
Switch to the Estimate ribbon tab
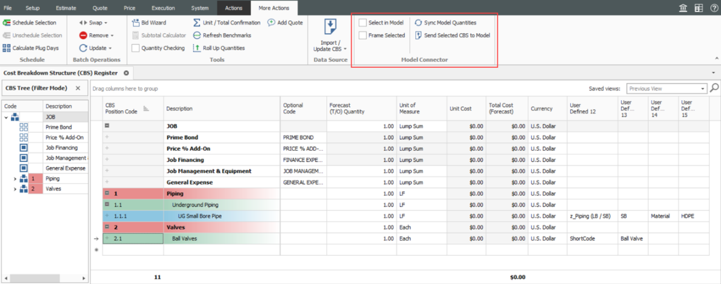[65, 8]
